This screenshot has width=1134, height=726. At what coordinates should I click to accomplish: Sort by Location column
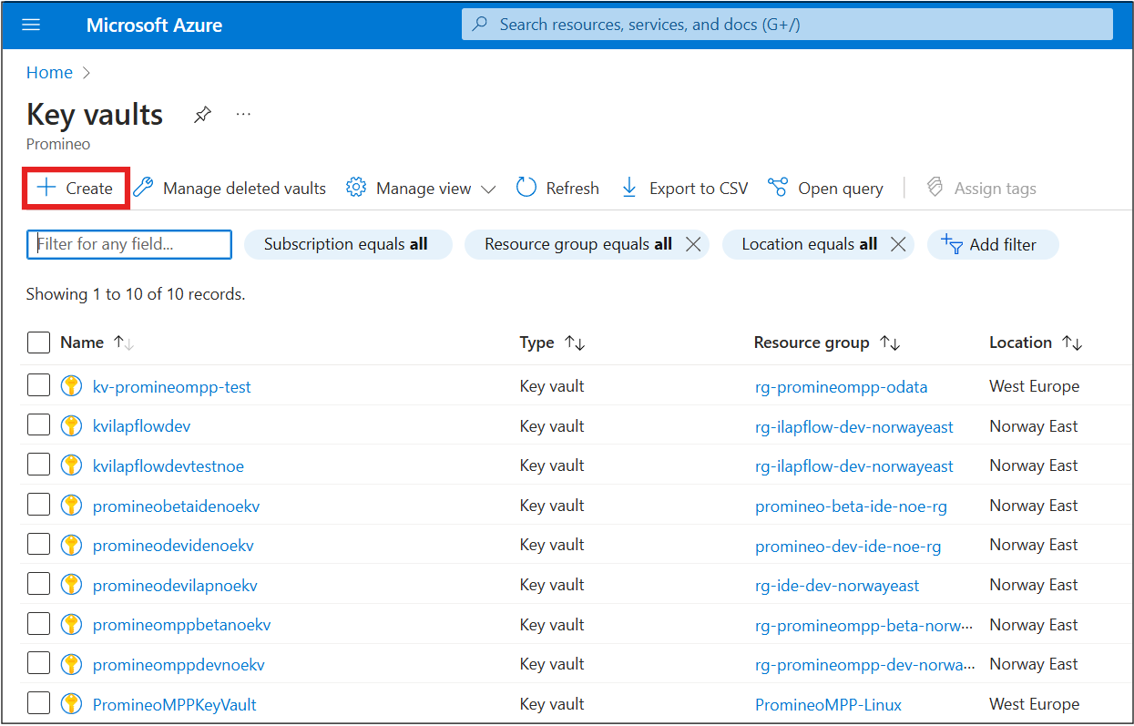[x=1072, y=343]
